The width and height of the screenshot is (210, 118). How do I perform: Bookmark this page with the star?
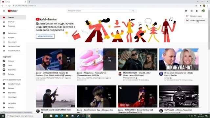(196, 6)
